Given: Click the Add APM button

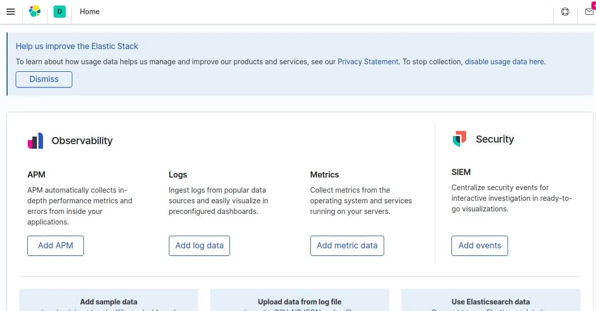Looking at the screenshot, I should click(x=56, y=246).
